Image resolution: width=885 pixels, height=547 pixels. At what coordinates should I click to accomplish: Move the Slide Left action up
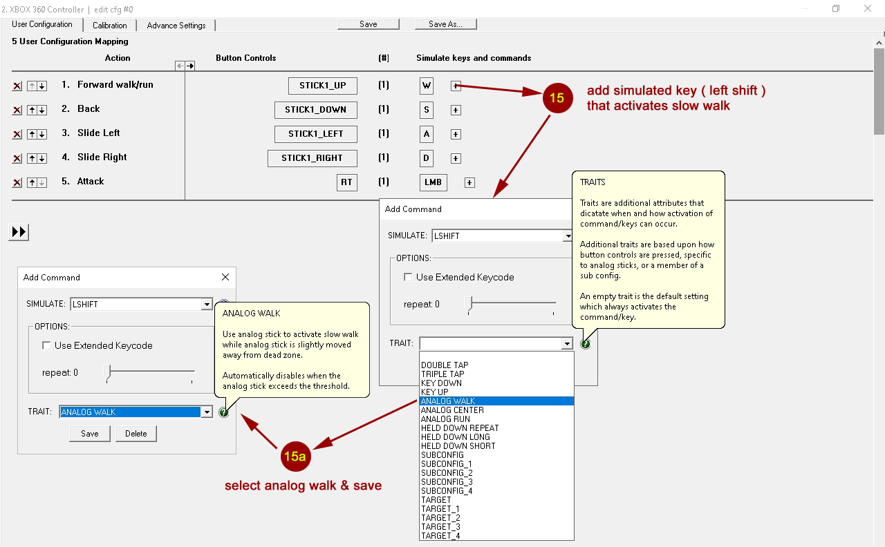coord(32,135)
